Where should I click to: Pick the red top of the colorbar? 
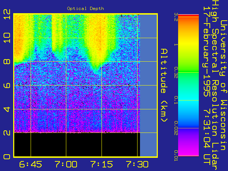pos(188,16)
